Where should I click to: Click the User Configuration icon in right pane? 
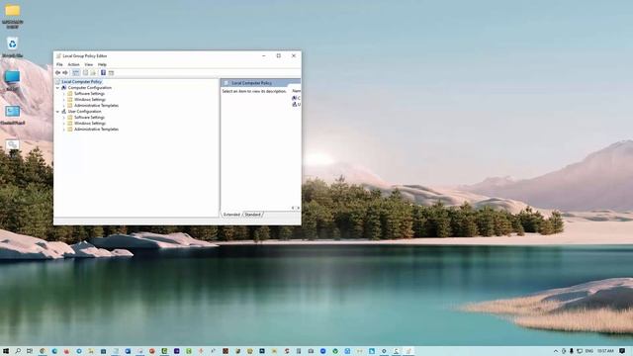pyautogui.click(x=295, y=105)
